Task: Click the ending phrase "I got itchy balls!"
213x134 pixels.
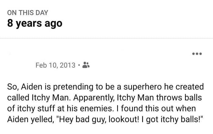Action: [x=173, y=120]
